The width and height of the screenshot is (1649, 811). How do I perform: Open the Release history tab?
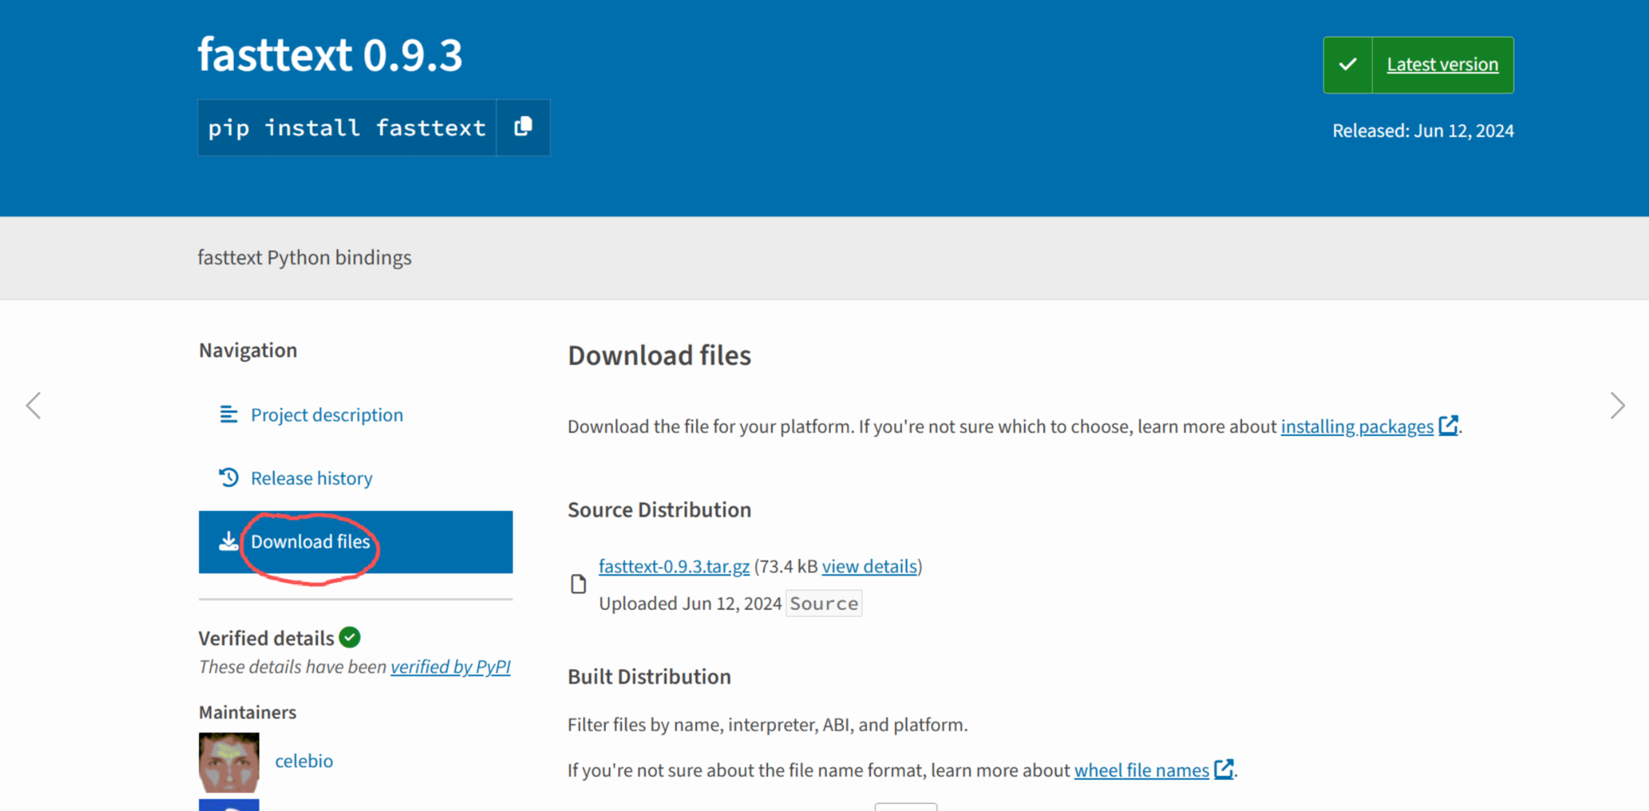(311, 478)
